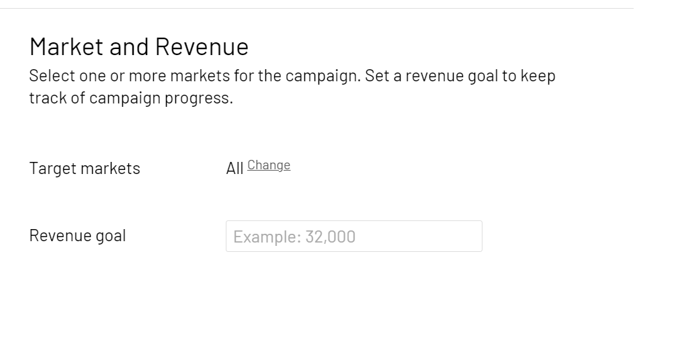Click the Target markets label
The height and width of the screenshot is (348, 676).
[x=85, y=169]
